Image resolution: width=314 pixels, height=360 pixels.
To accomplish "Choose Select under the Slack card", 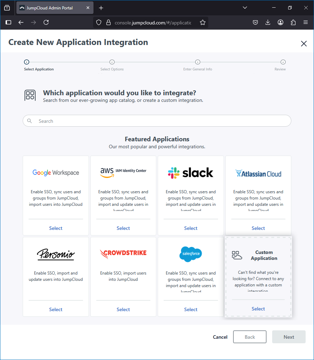I will click(x=190, y=228).
